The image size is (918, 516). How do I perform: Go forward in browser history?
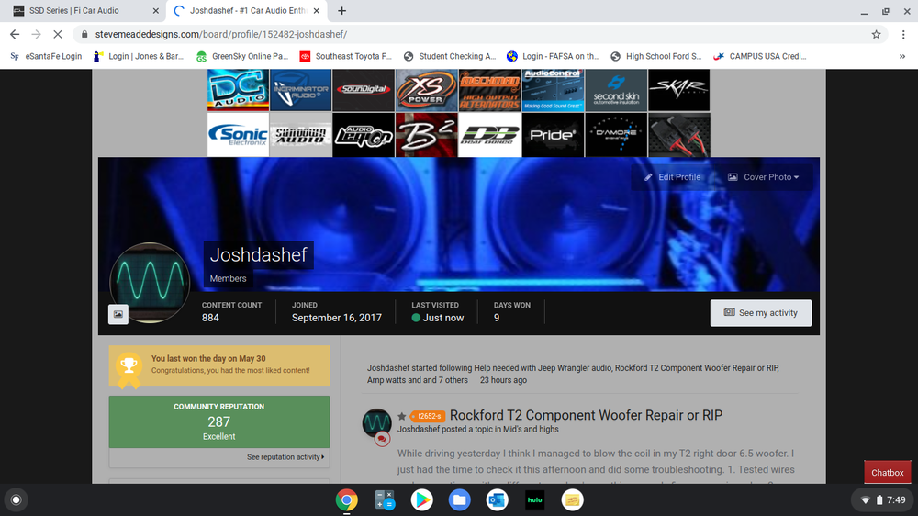tap(37, 35)
